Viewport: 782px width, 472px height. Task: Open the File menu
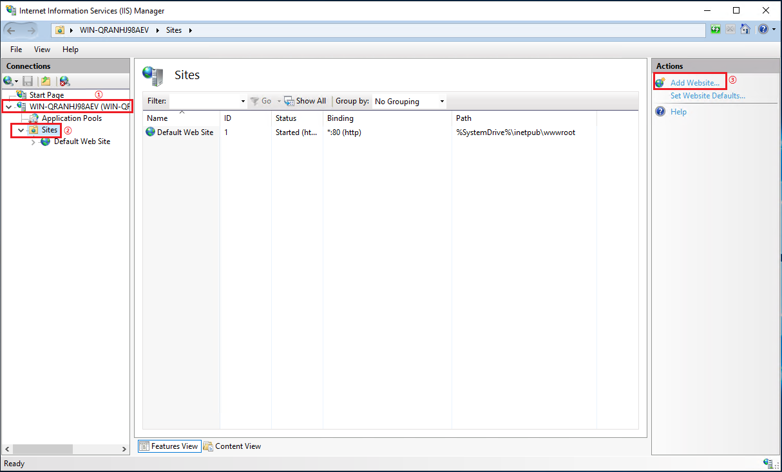(16, 50)
